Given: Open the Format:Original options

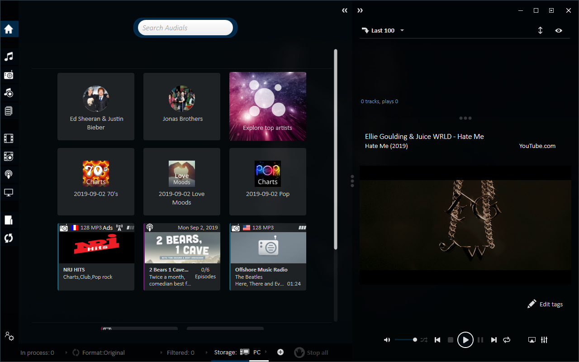Looking at the screenshot, I should pyautogui.click(x=99, y=352).
